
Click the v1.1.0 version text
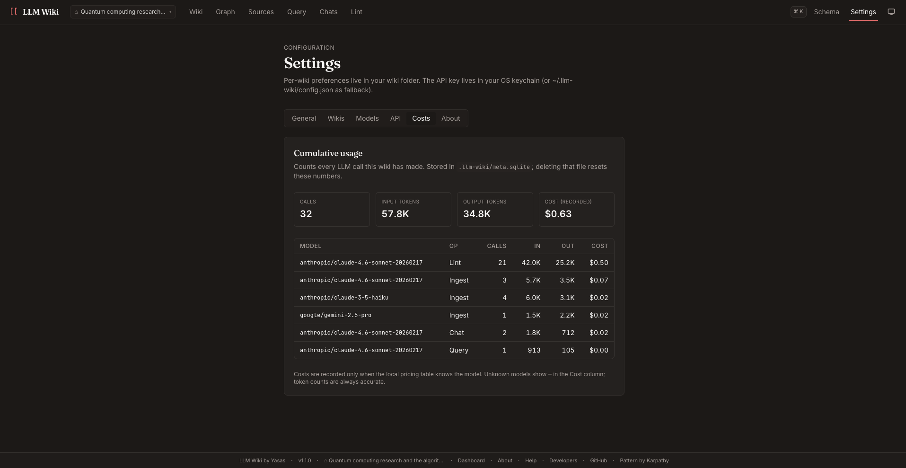point(305,460)
